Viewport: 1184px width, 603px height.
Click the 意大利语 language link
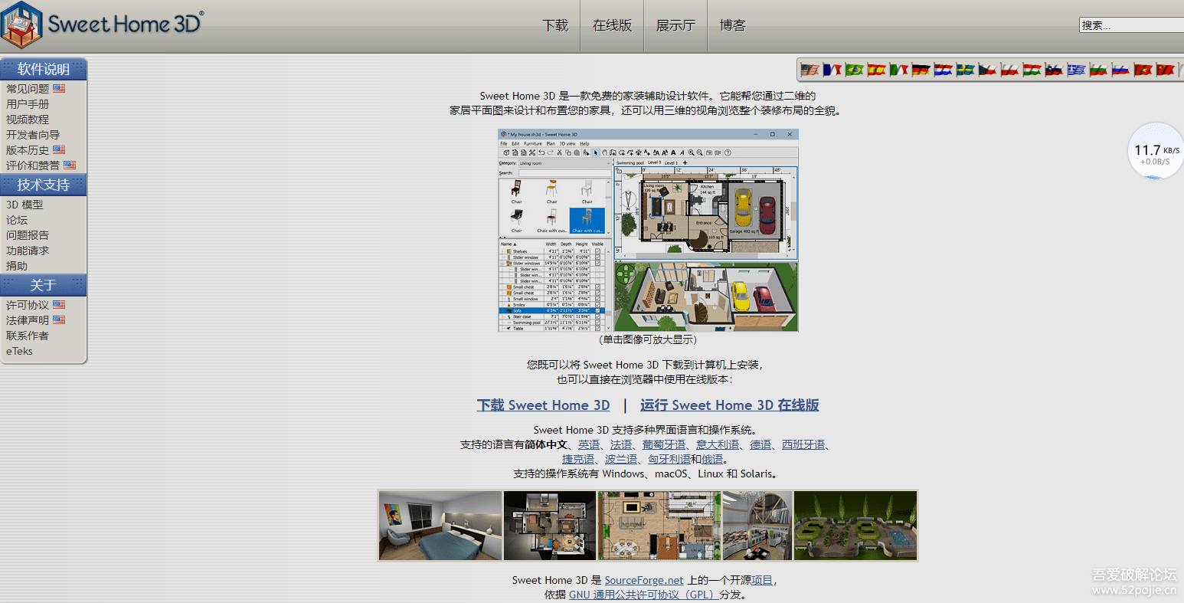pyautogui.click(x=718, y=444)
